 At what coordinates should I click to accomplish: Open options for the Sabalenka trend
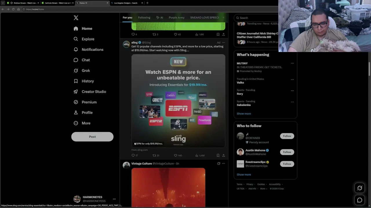coord(292,102)
